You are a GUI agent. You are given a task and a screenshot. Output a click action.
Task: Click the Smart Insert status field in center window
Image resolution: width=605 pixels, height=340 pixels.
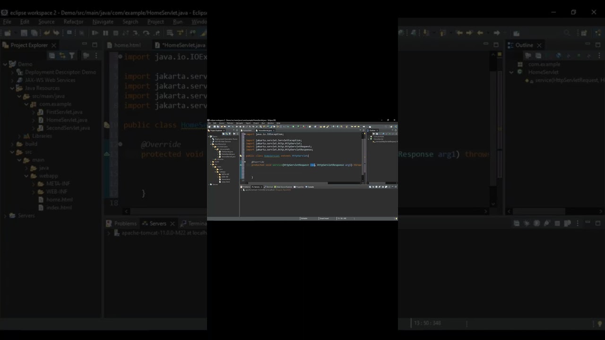pos(325,219)
